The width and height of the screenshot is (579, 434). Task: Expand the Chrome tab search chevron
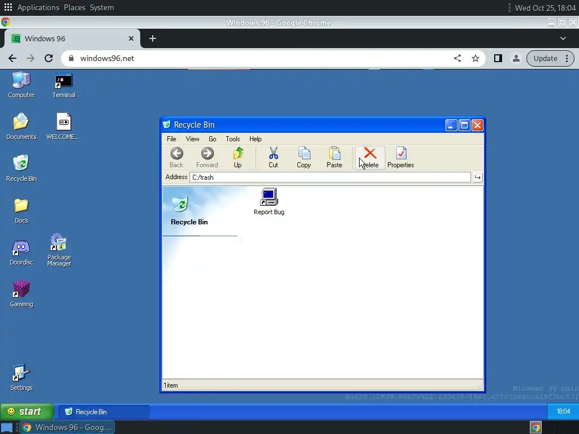click(x=563, y=38)
